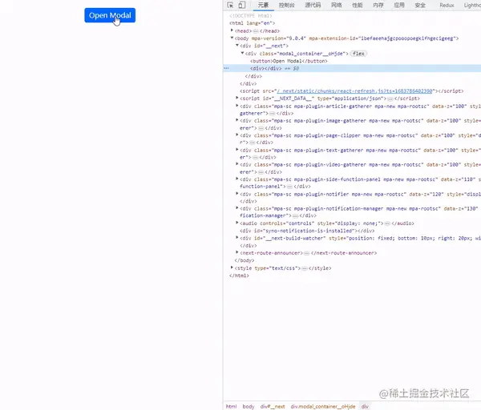Expand the mpa-plugin-video-gatherer div
This screenshot has width=481, height=410.
237,164
